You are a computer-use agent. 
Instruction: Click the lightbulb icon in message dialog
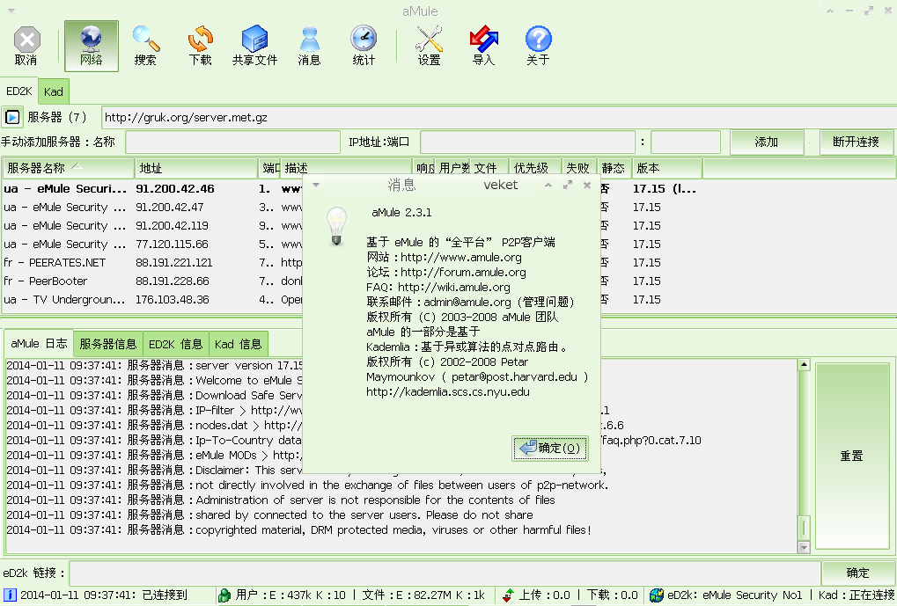pos(336,226)
